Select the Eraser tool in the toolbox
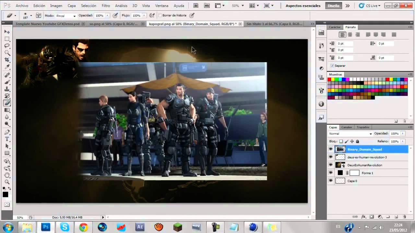Screen dimensions: 415x233 click(7, 103)
